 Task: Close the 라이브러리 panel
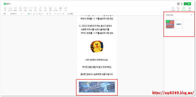tap(191, 15)
